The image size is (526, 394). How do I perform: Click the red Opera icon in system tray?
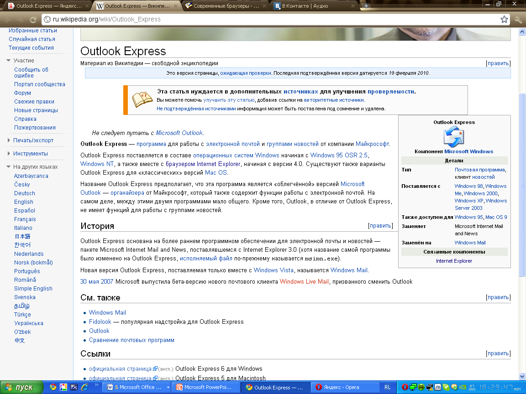tap(405, 387)
